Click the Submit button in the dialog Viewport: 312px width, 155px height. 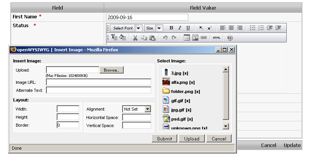tap(165, 139)
